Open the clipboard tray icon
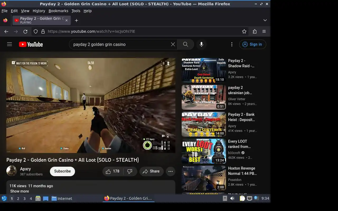338x211 pixels. (x=242, y=198)
